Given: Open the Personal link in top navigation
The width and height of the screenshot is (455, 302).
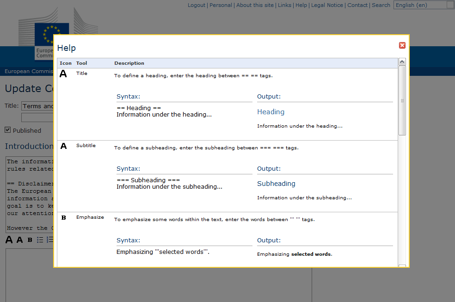Looking at the screenshot, I should point(221,5).
